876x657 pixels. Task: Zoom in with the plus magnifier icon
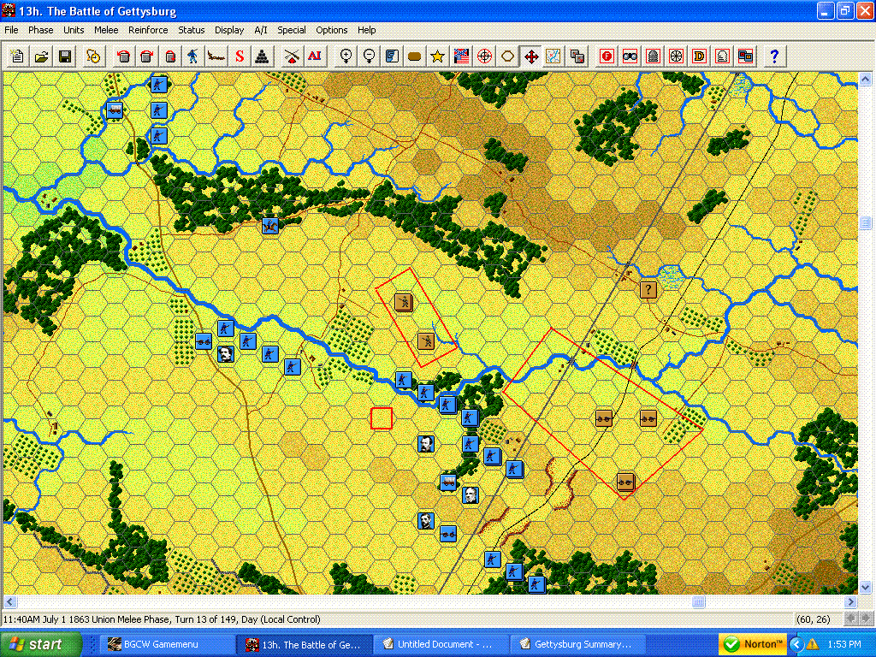pyautogui.click(x=346, y=56)
